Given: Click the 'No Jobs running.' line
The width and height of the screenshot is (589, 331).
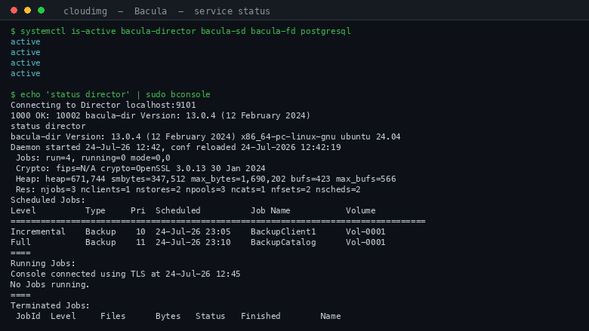Looking at the screenshot, I should point(51,284).
